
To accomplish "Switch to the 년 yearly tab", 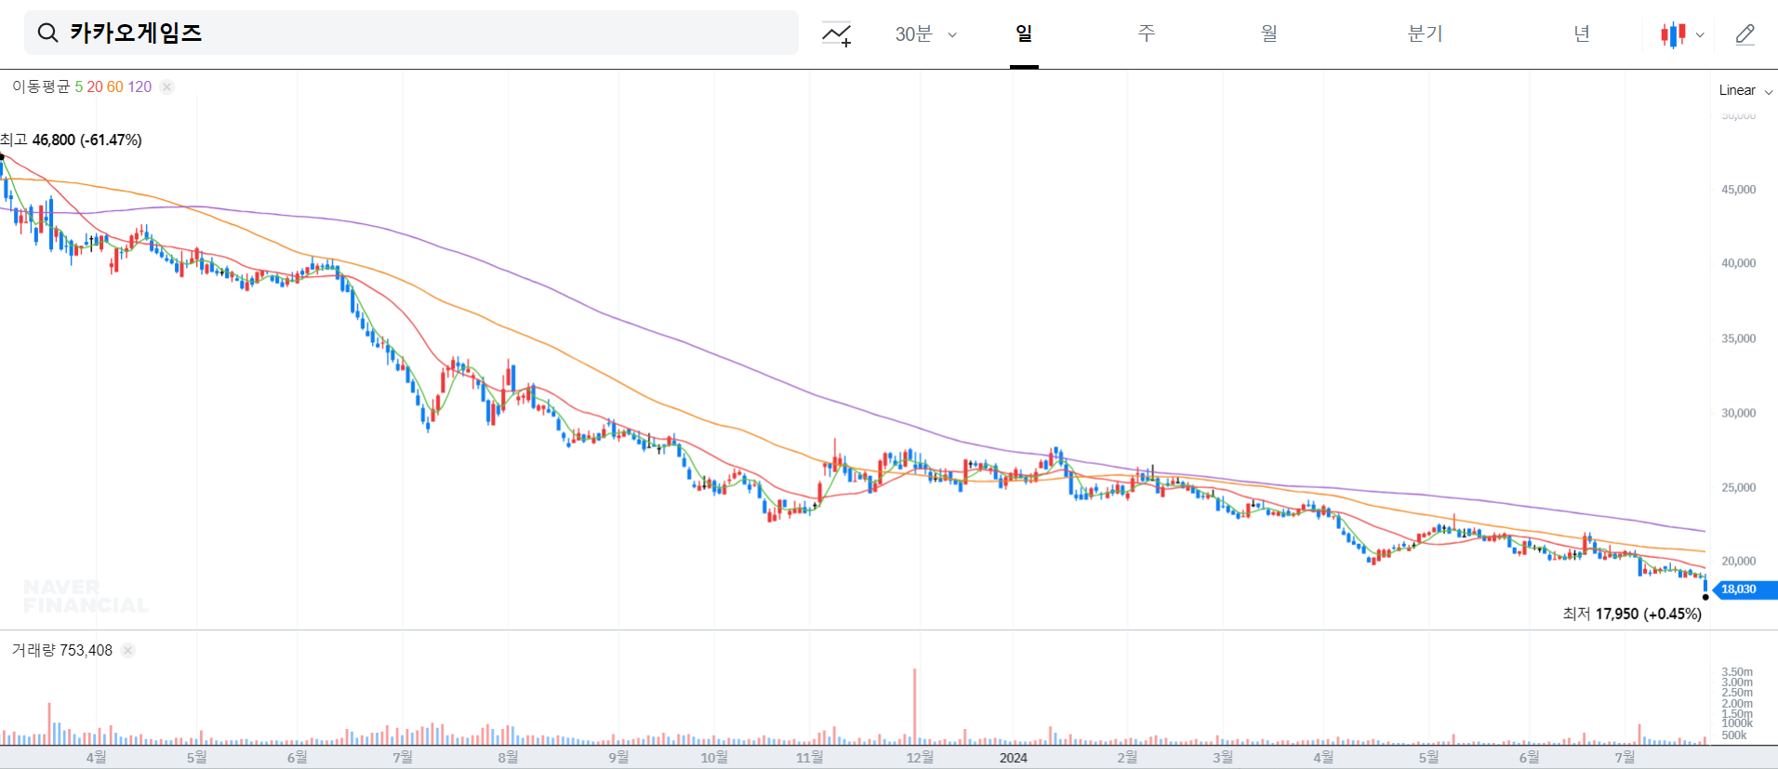I will pyautogui.click(x=1581, y=33).
